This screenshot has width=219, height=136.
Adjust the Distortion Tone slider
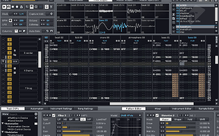[x=180, y=127]
